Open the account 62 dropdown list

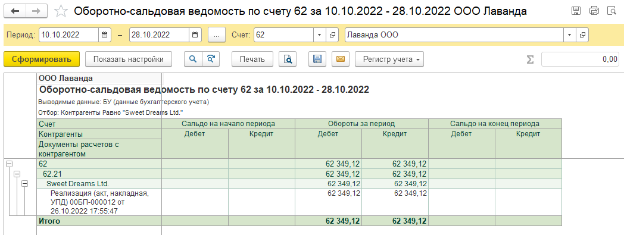[320, 35]
